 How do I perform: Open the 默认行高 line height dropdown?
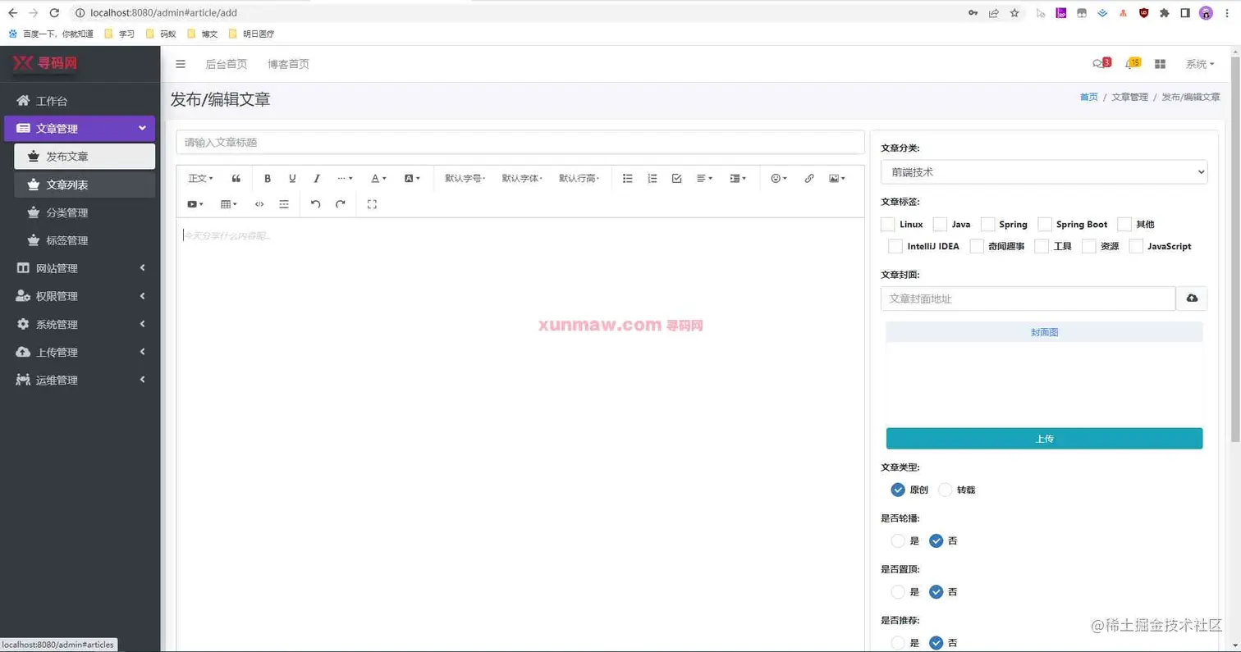pos(579,178)
